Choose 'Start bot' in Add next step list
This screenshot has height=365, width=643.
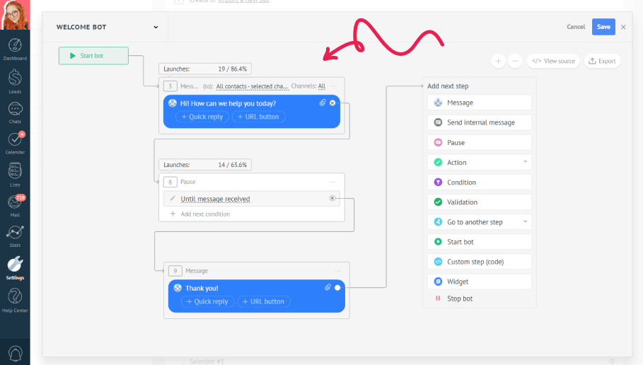[480, 241]
